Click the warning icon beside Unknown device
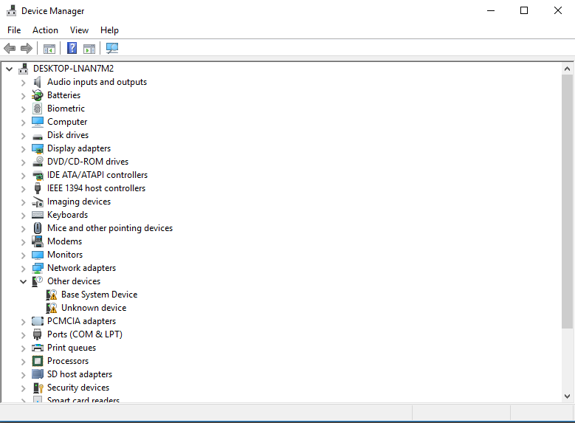This screenshot has height=423, width=575. coord(52,308)
